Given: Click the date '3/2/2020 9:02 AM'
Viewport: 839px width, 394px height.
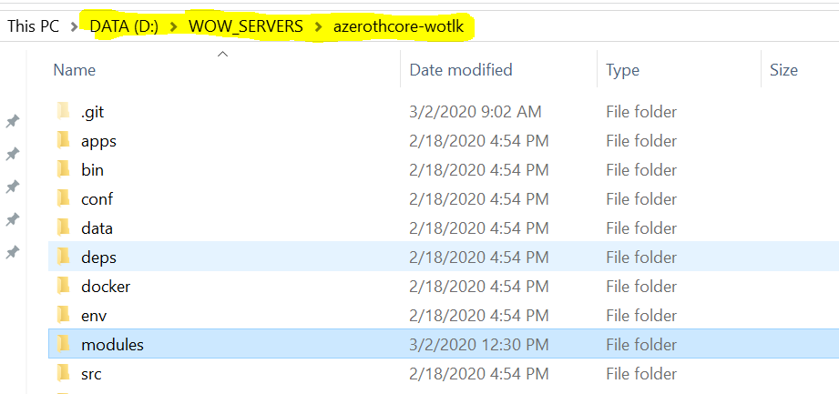Looking at the screenshot, I should (x=476, y=112).
